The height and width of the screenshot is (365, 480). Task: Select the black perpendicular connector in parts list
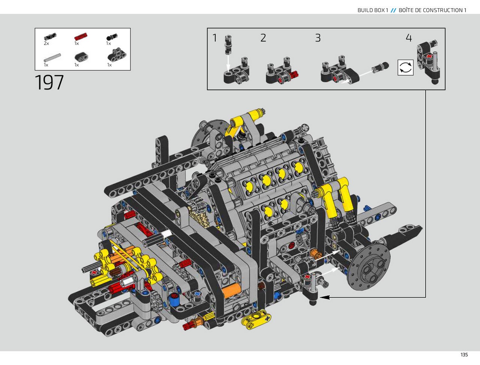pyautogui.click(x=117, y=55)
